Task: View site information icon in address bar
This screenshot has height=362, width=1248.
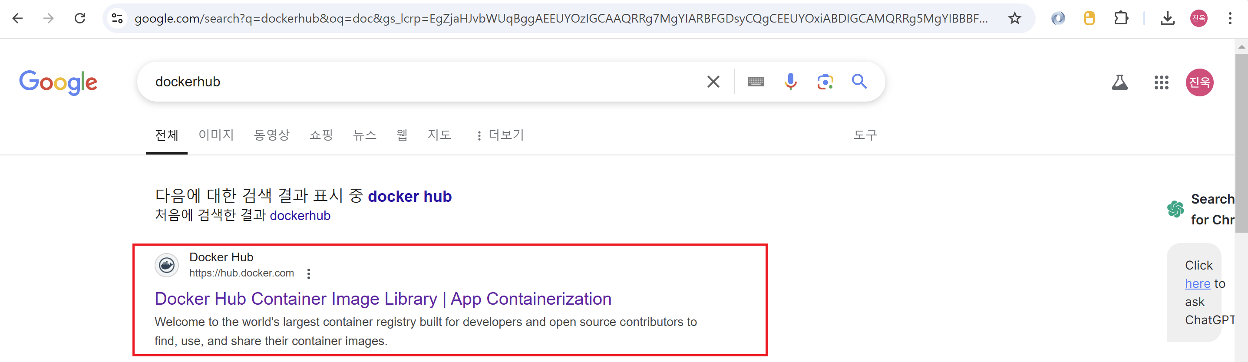Action: point(117,18)
